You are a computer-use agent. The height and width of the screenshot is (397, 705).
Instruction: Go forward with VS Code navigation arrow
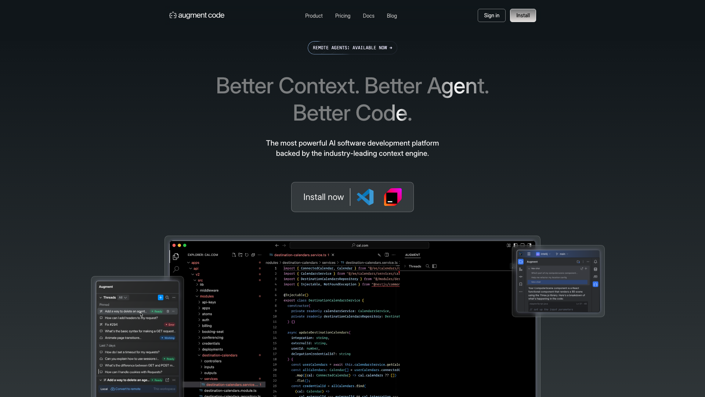click(x=284, y=245)
